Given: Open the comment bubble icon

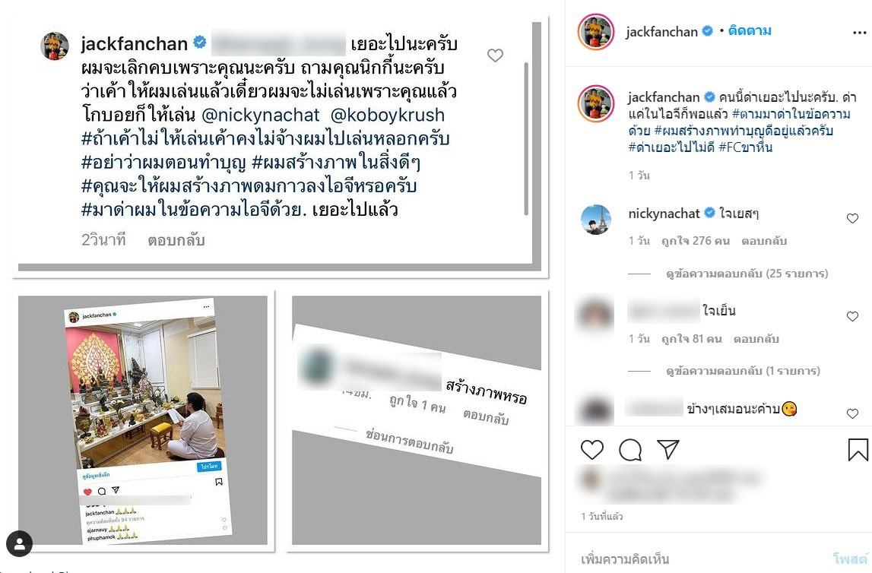Looking at the screenshot, I should [630, 450].
